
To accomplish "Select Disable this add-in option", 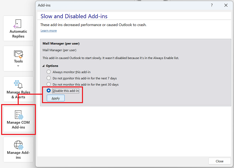I will click(49, 91).
